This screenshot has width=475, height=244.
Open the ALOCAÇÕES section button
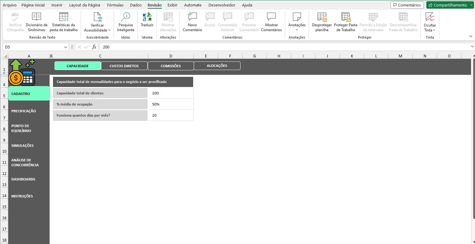click(217, 66)
